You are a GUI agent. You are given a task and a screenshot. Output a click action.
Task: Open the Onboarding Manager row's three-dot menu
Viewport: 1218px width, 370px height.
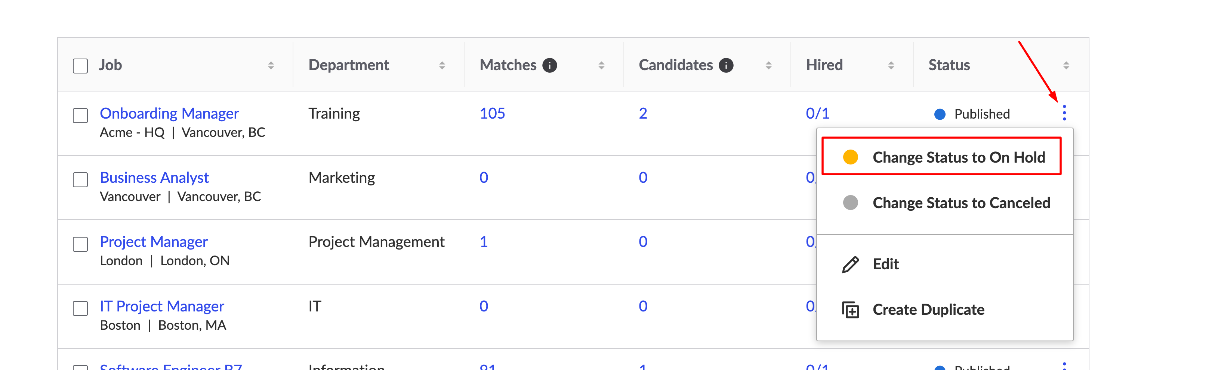point(1064,113)
